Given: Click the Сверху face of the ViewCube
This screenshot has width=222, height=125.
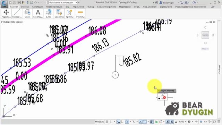Looking at the screenshot, I should tap(205, 35).
